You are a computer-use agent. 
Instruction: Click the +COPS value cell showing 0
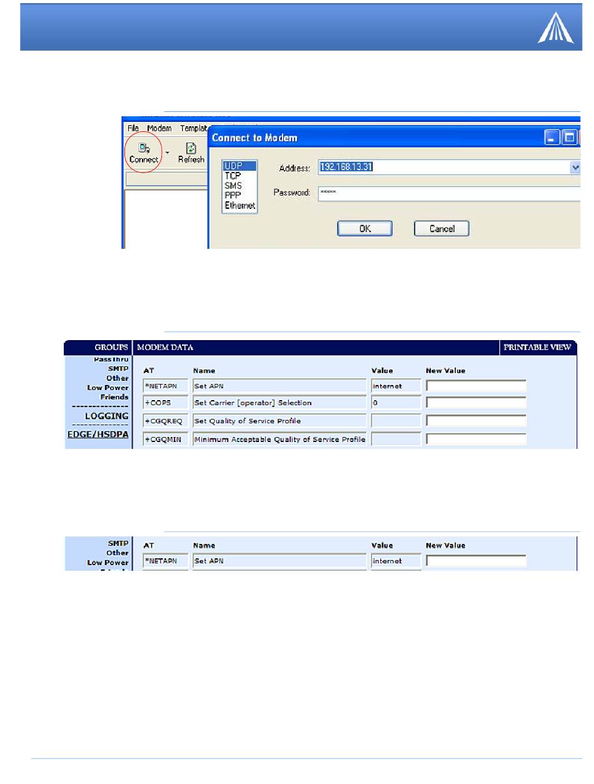coord(396,403)
